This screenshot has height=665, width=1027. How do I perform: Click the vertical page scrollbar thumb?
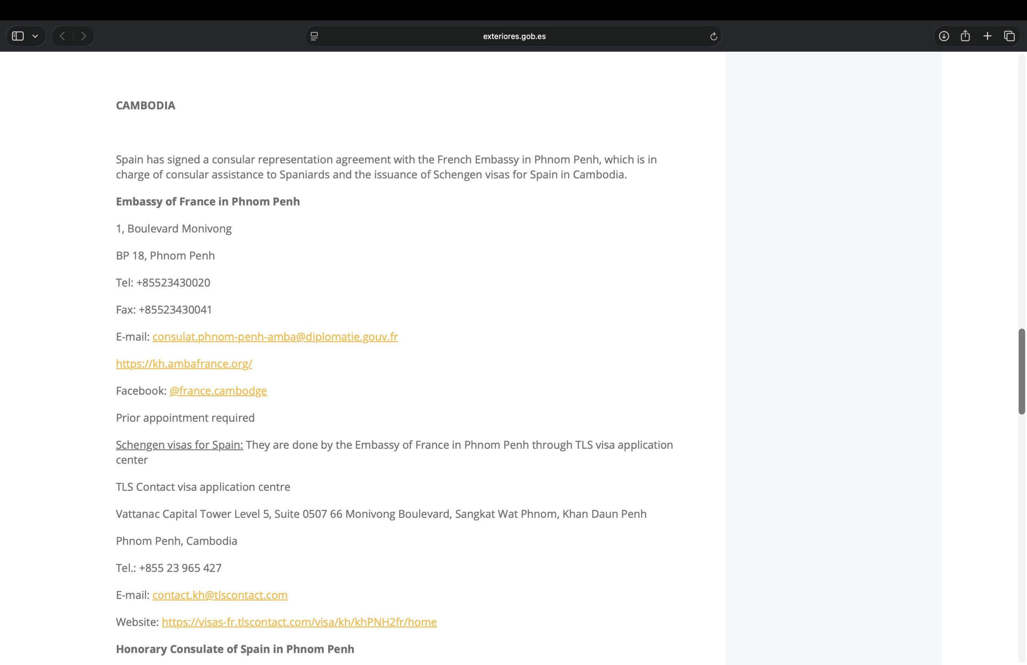click(1021, 371)
